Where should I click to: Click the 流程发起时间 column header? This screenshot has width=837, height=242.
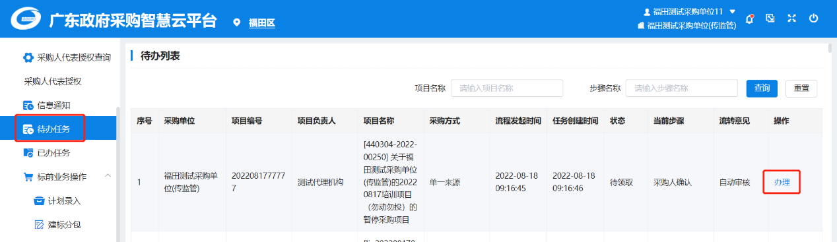coord(519,121)
